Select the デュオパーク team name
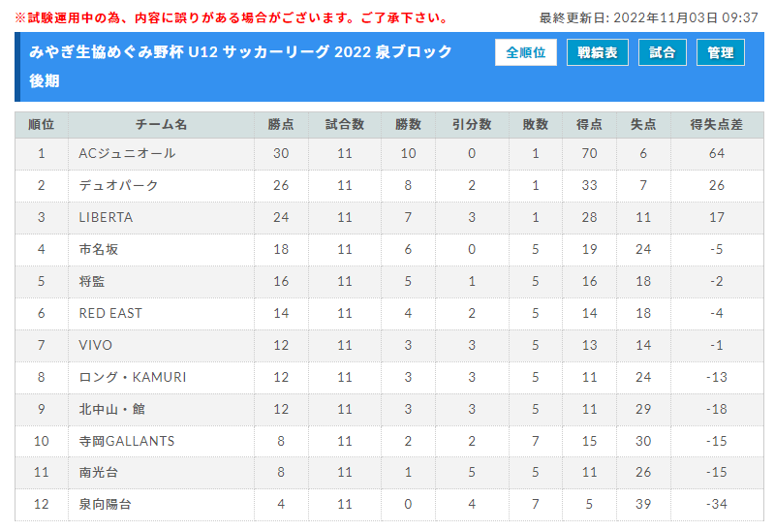Screen dimensions: 775x531 [118, 185]
